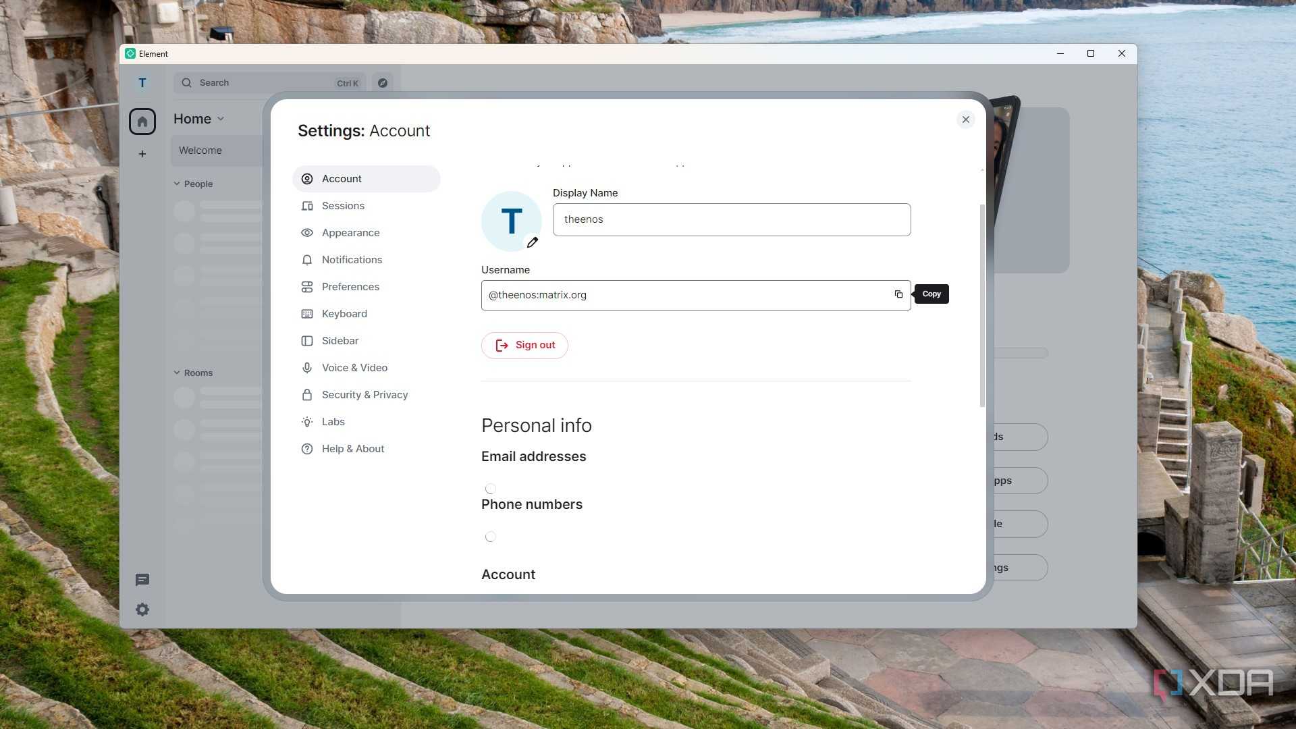
Task: Click the Personal info heading
Action: tap(536, 425)
